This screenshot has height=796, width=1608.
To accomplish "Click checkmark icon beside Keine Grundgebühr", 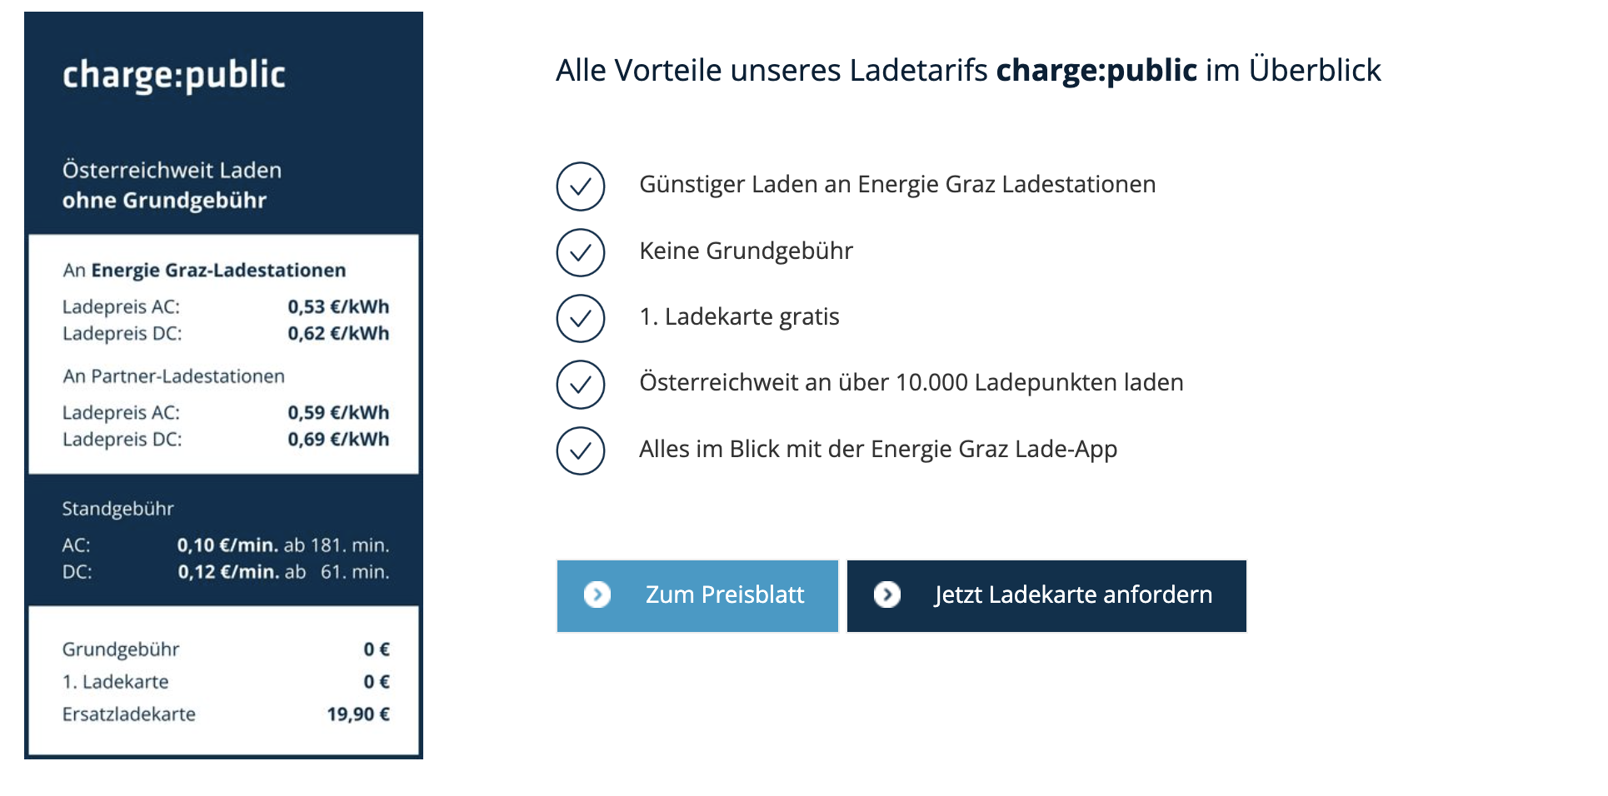I will 580,252.
